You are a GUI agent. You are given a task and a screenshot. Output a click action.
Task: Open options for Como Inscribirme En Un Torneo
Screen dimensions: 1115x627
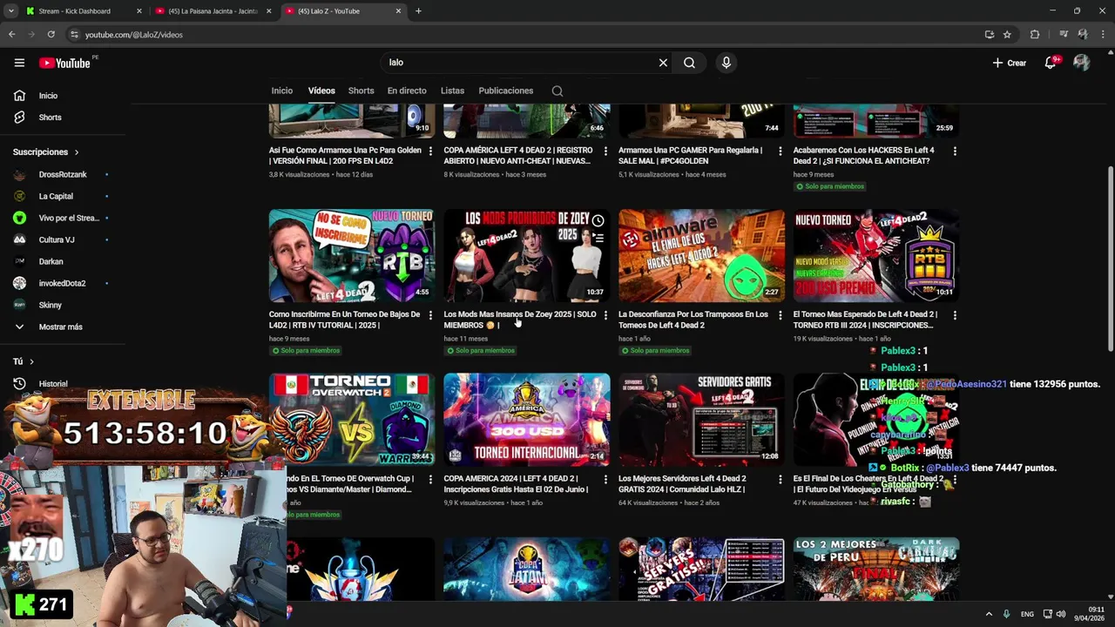click(430, 315)
